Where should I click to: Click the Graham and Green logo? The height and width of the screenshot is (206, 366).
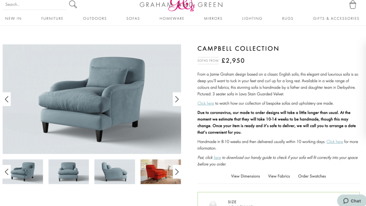click(181, 4)
